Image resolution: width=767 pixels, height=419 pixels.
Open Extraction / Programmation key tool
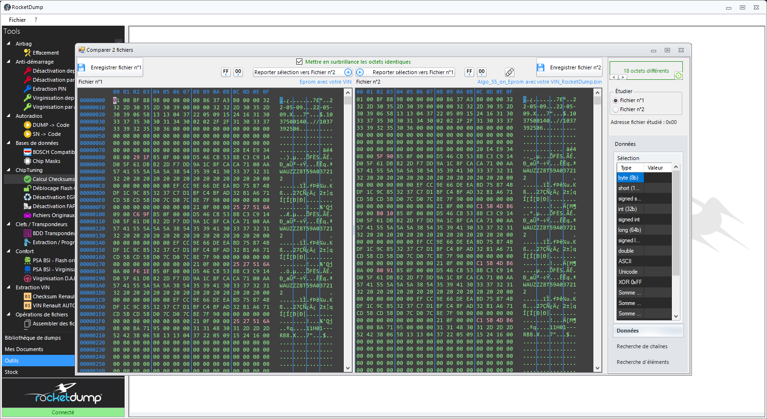[x=49, y=242]
